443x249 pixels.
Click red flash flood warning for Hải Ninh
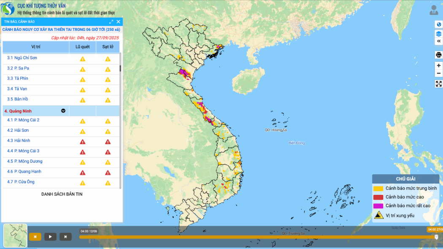click(x=83, y=142)
